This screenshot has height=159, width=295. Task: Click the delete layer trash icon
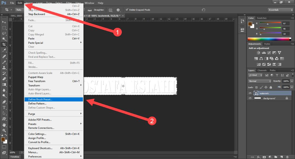[287, 157]
